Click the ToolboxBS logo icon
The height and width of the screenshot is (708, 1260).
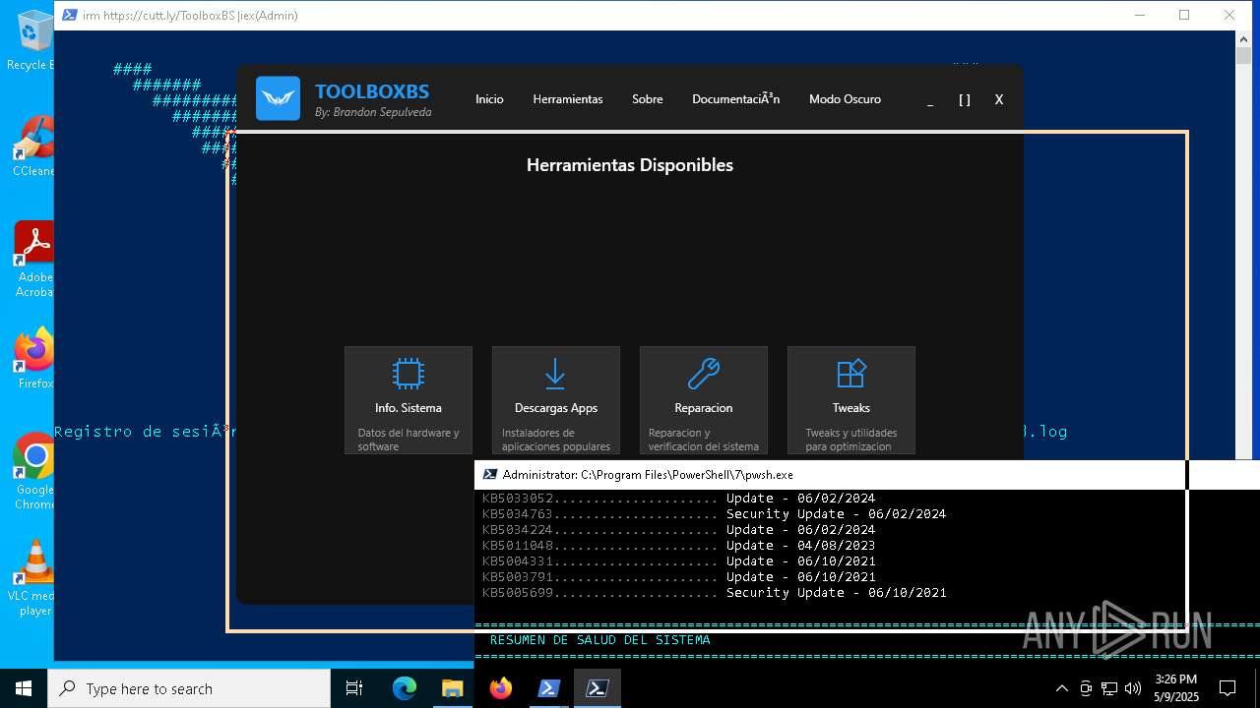pos(278,98)
